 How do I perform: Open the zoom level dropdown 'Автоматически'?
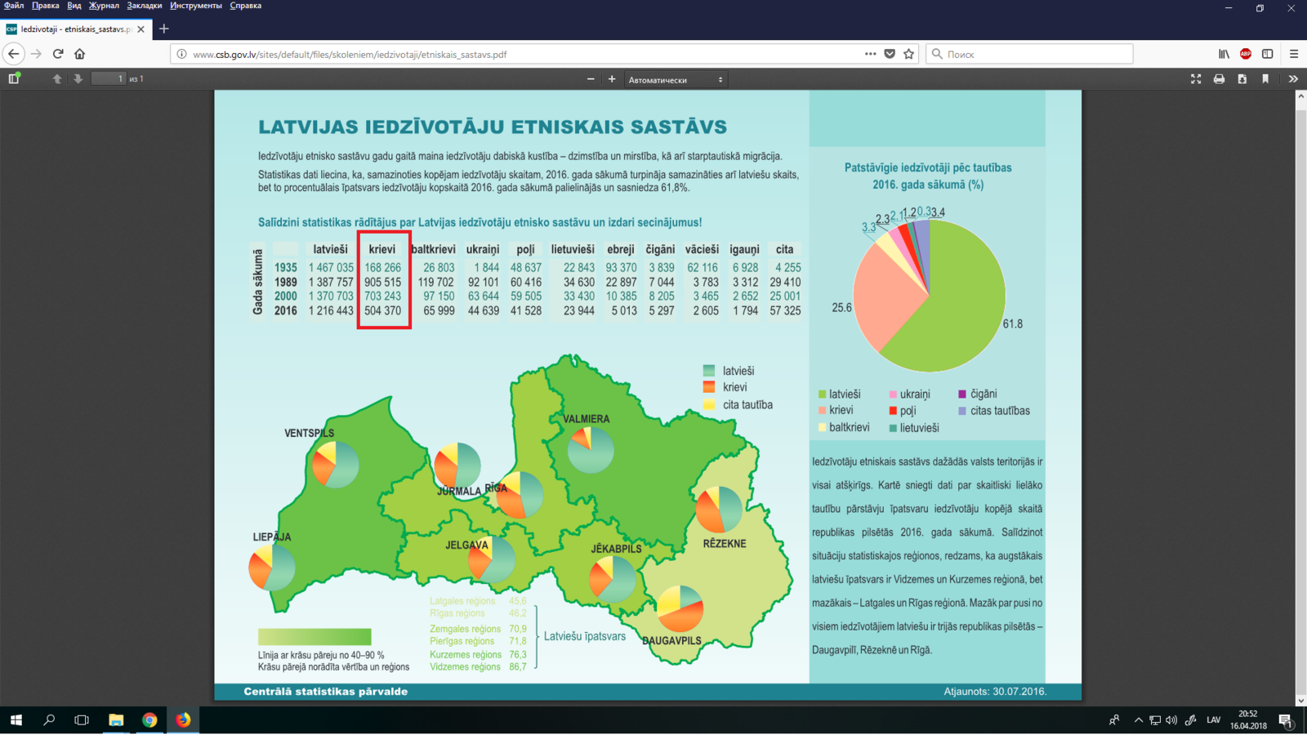coord(675,80)
